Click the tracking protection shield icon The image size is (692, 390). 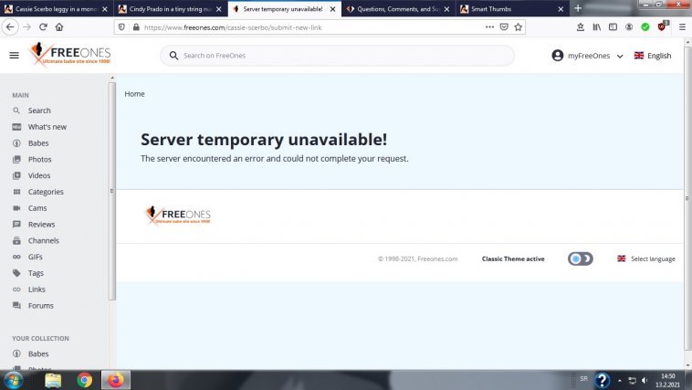point(121,27)
